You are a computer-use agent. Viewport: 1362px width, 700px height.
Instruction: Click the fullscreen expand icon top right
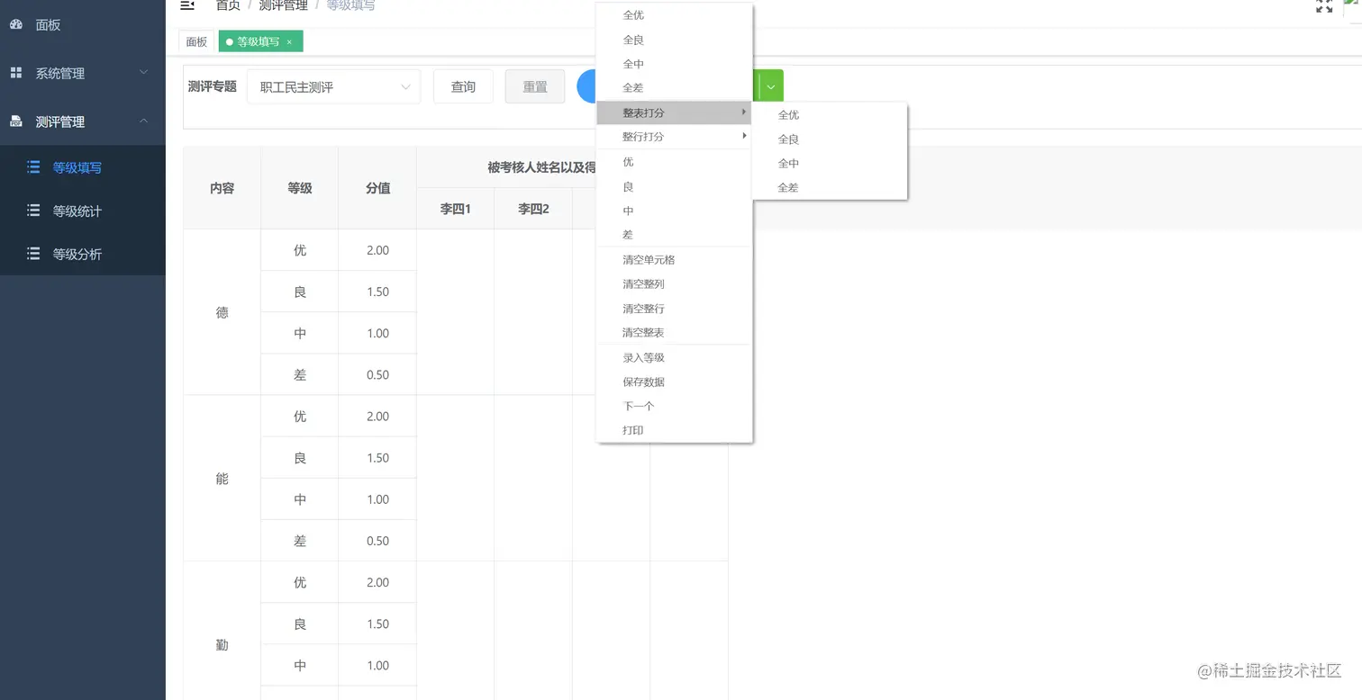pyautogui.click(x=1324, y=5)
